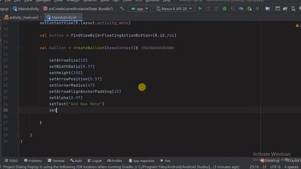Select onCreate breadcrumb in navigation bar

point(78,9)
